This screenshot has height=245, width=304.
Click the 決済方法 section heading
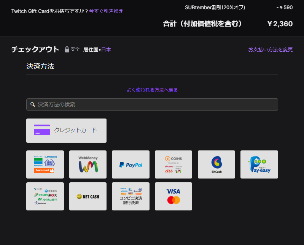[40, 66]
